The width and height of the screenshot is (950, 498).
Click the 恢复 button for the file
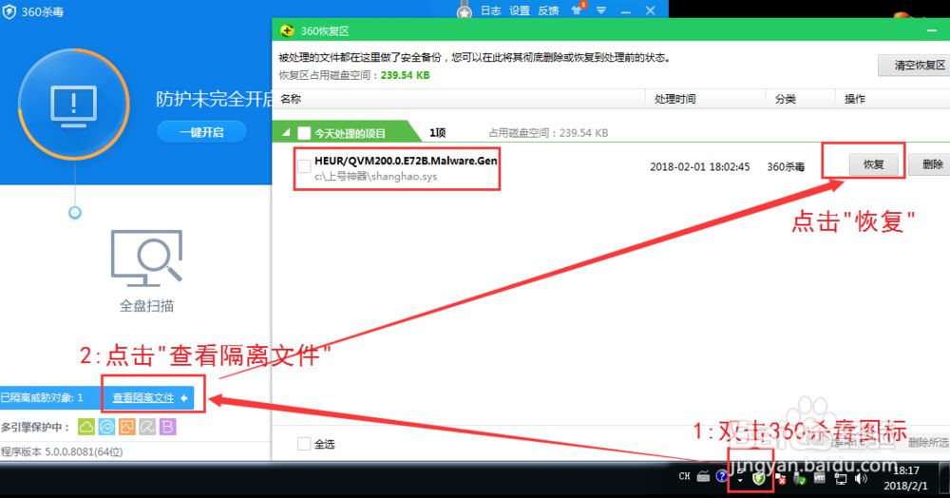coord(873,165)
